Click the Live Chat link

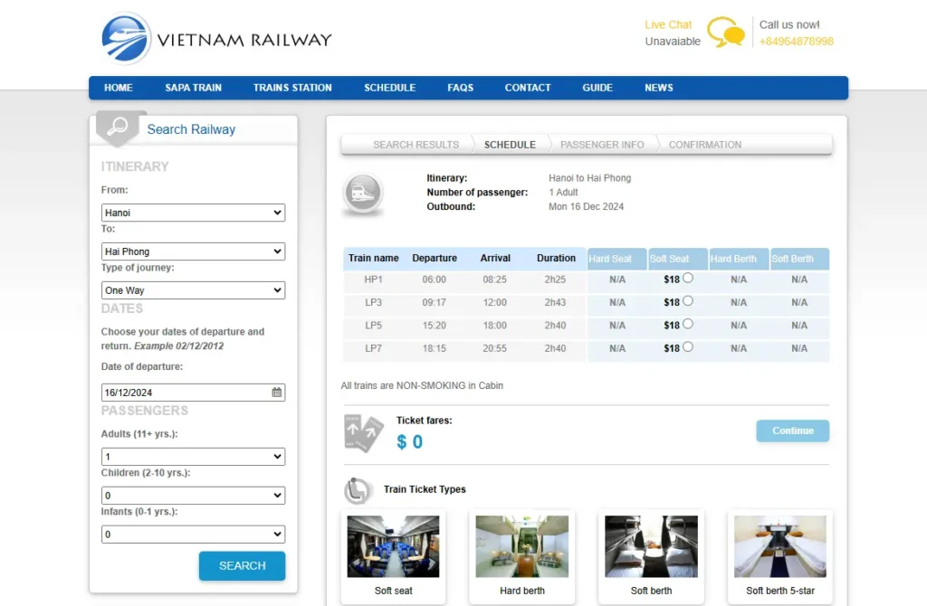click(x=668, y=24)
